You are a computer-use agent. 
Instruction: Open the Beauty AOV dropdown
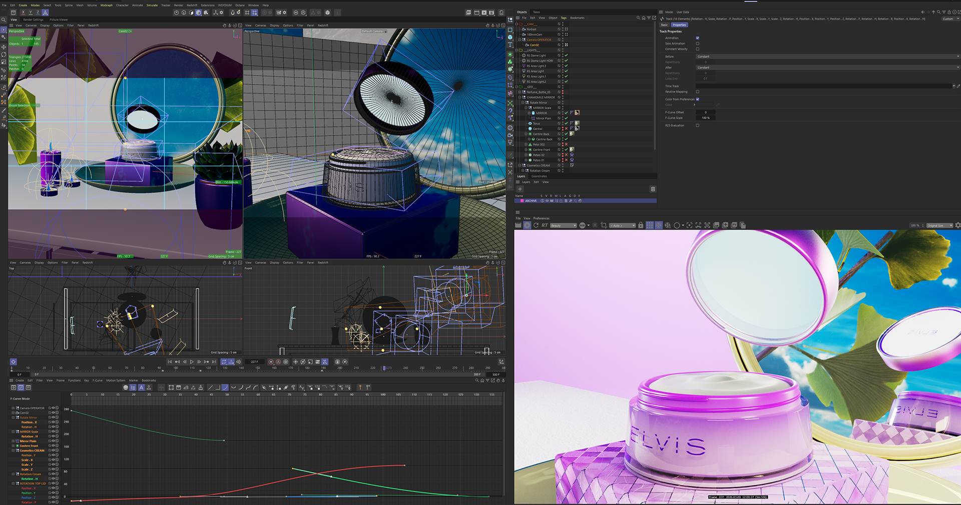tap(563, 226)
